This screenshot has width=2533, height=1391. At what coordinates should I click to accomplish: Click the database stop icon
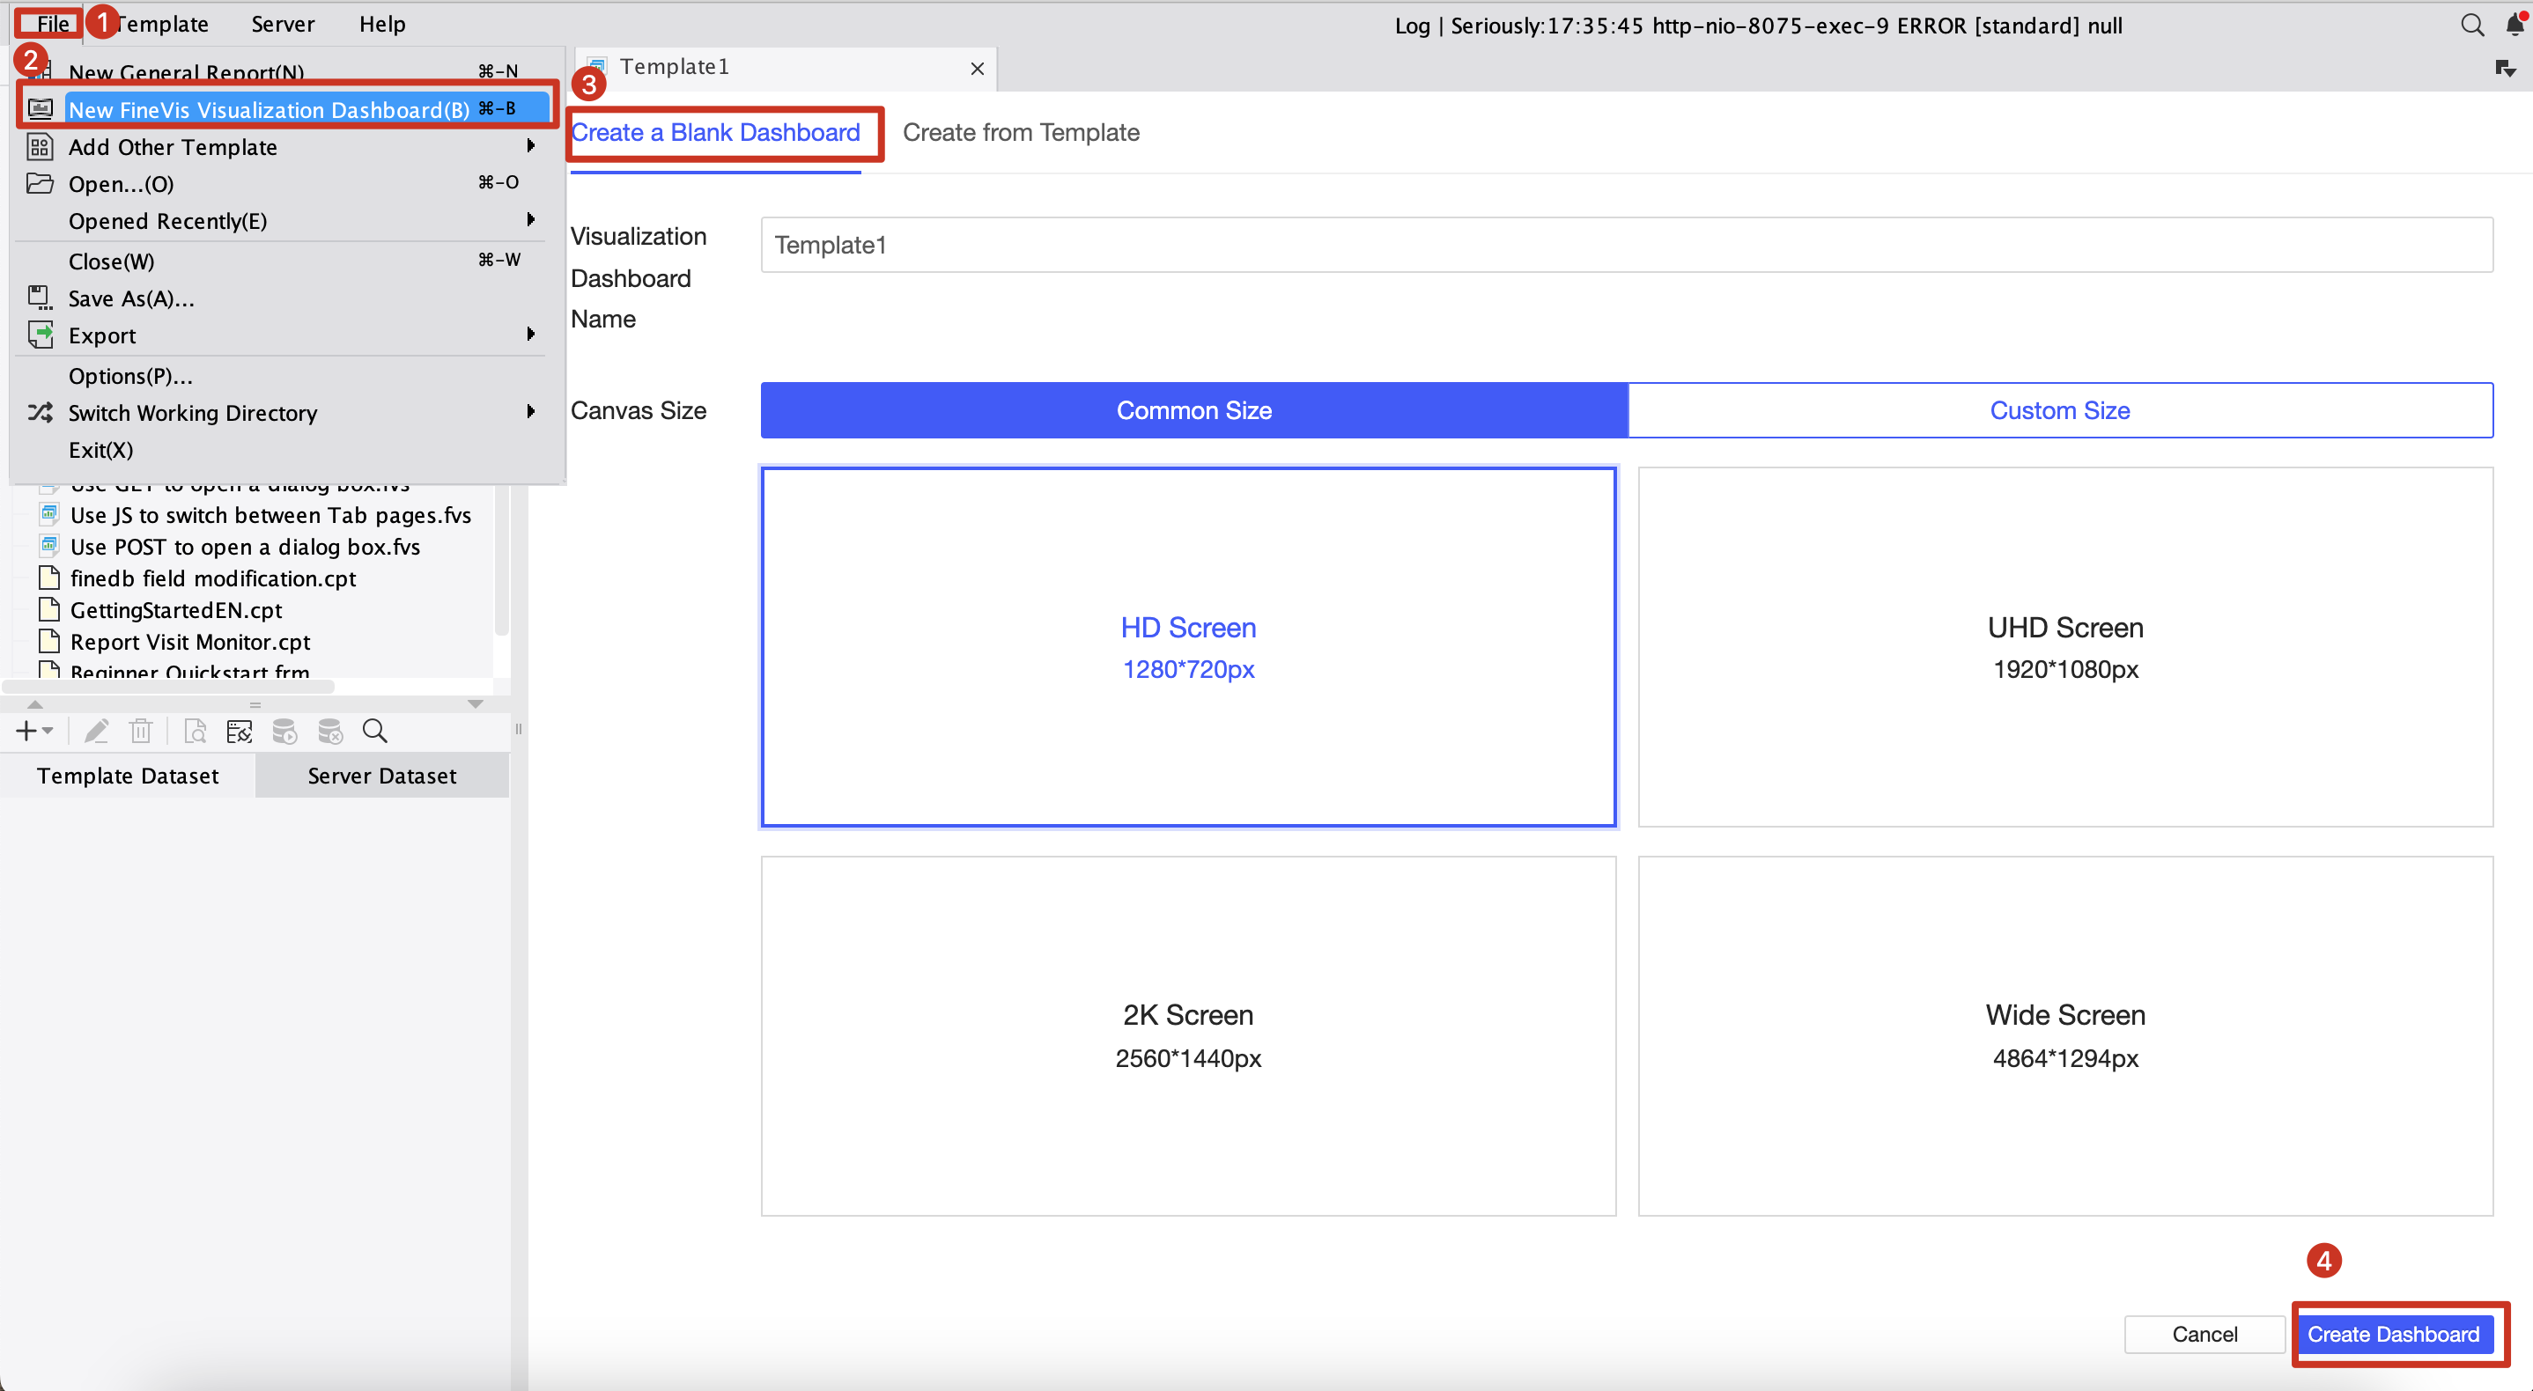click(330, 731)
